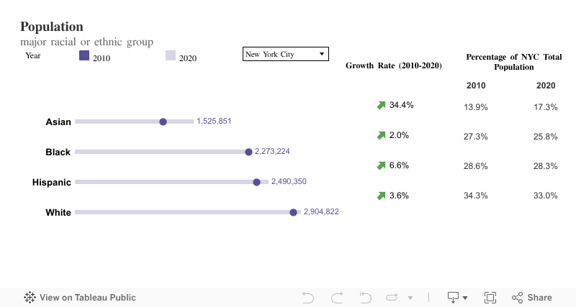Expand the download menu caret
The image size is (576, 307).
[x=465, y=298]
